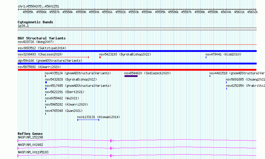Image resolution: width=265 pixels, height=159 pixels.
Task: Open the nsv5423193 (ByrskaBishop2022) label
Action: [125, 54]
